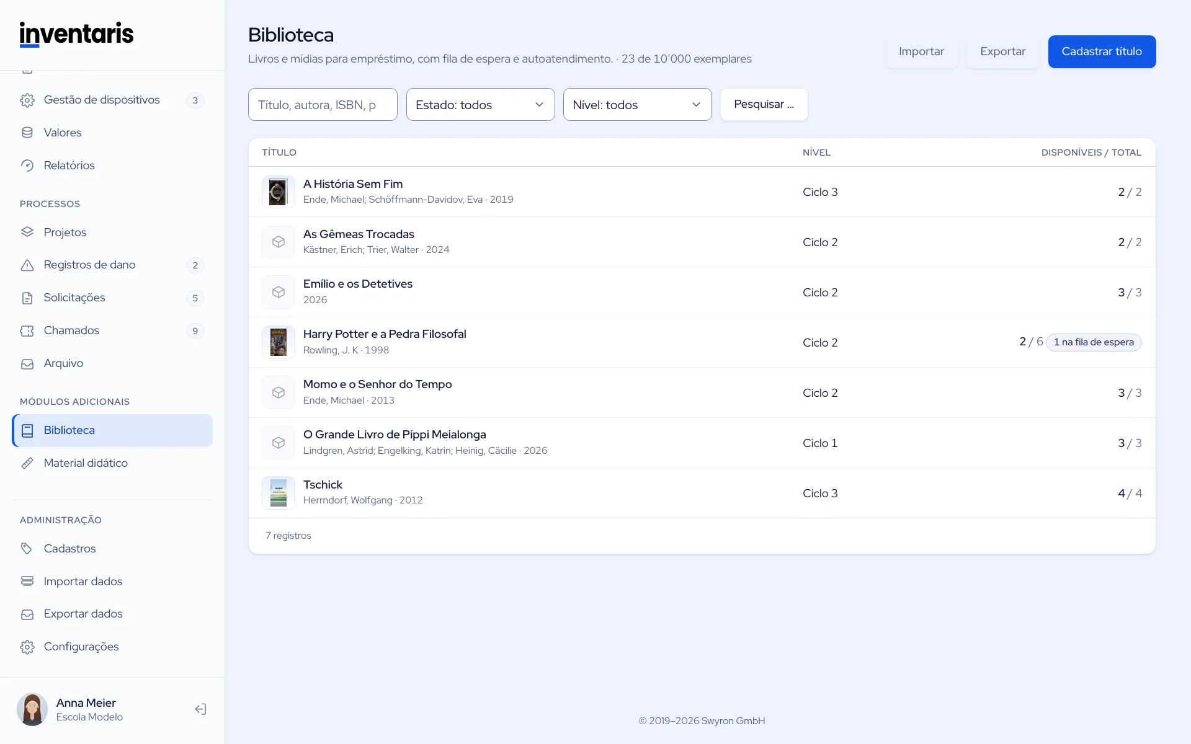Click the Pesquisar button
The height and width of the screenshot is (744, 1191).
764,104
